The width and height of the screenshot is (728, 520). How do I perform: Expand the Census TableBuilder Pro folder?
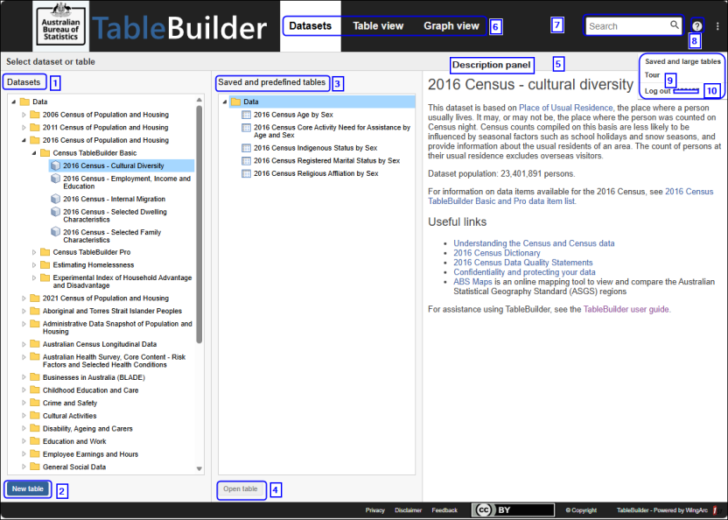click(34, 252)
